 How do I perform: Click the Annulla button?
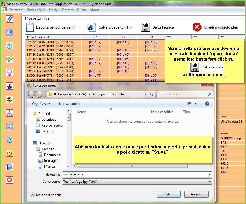pyautogui.click(x=197, y=194)
